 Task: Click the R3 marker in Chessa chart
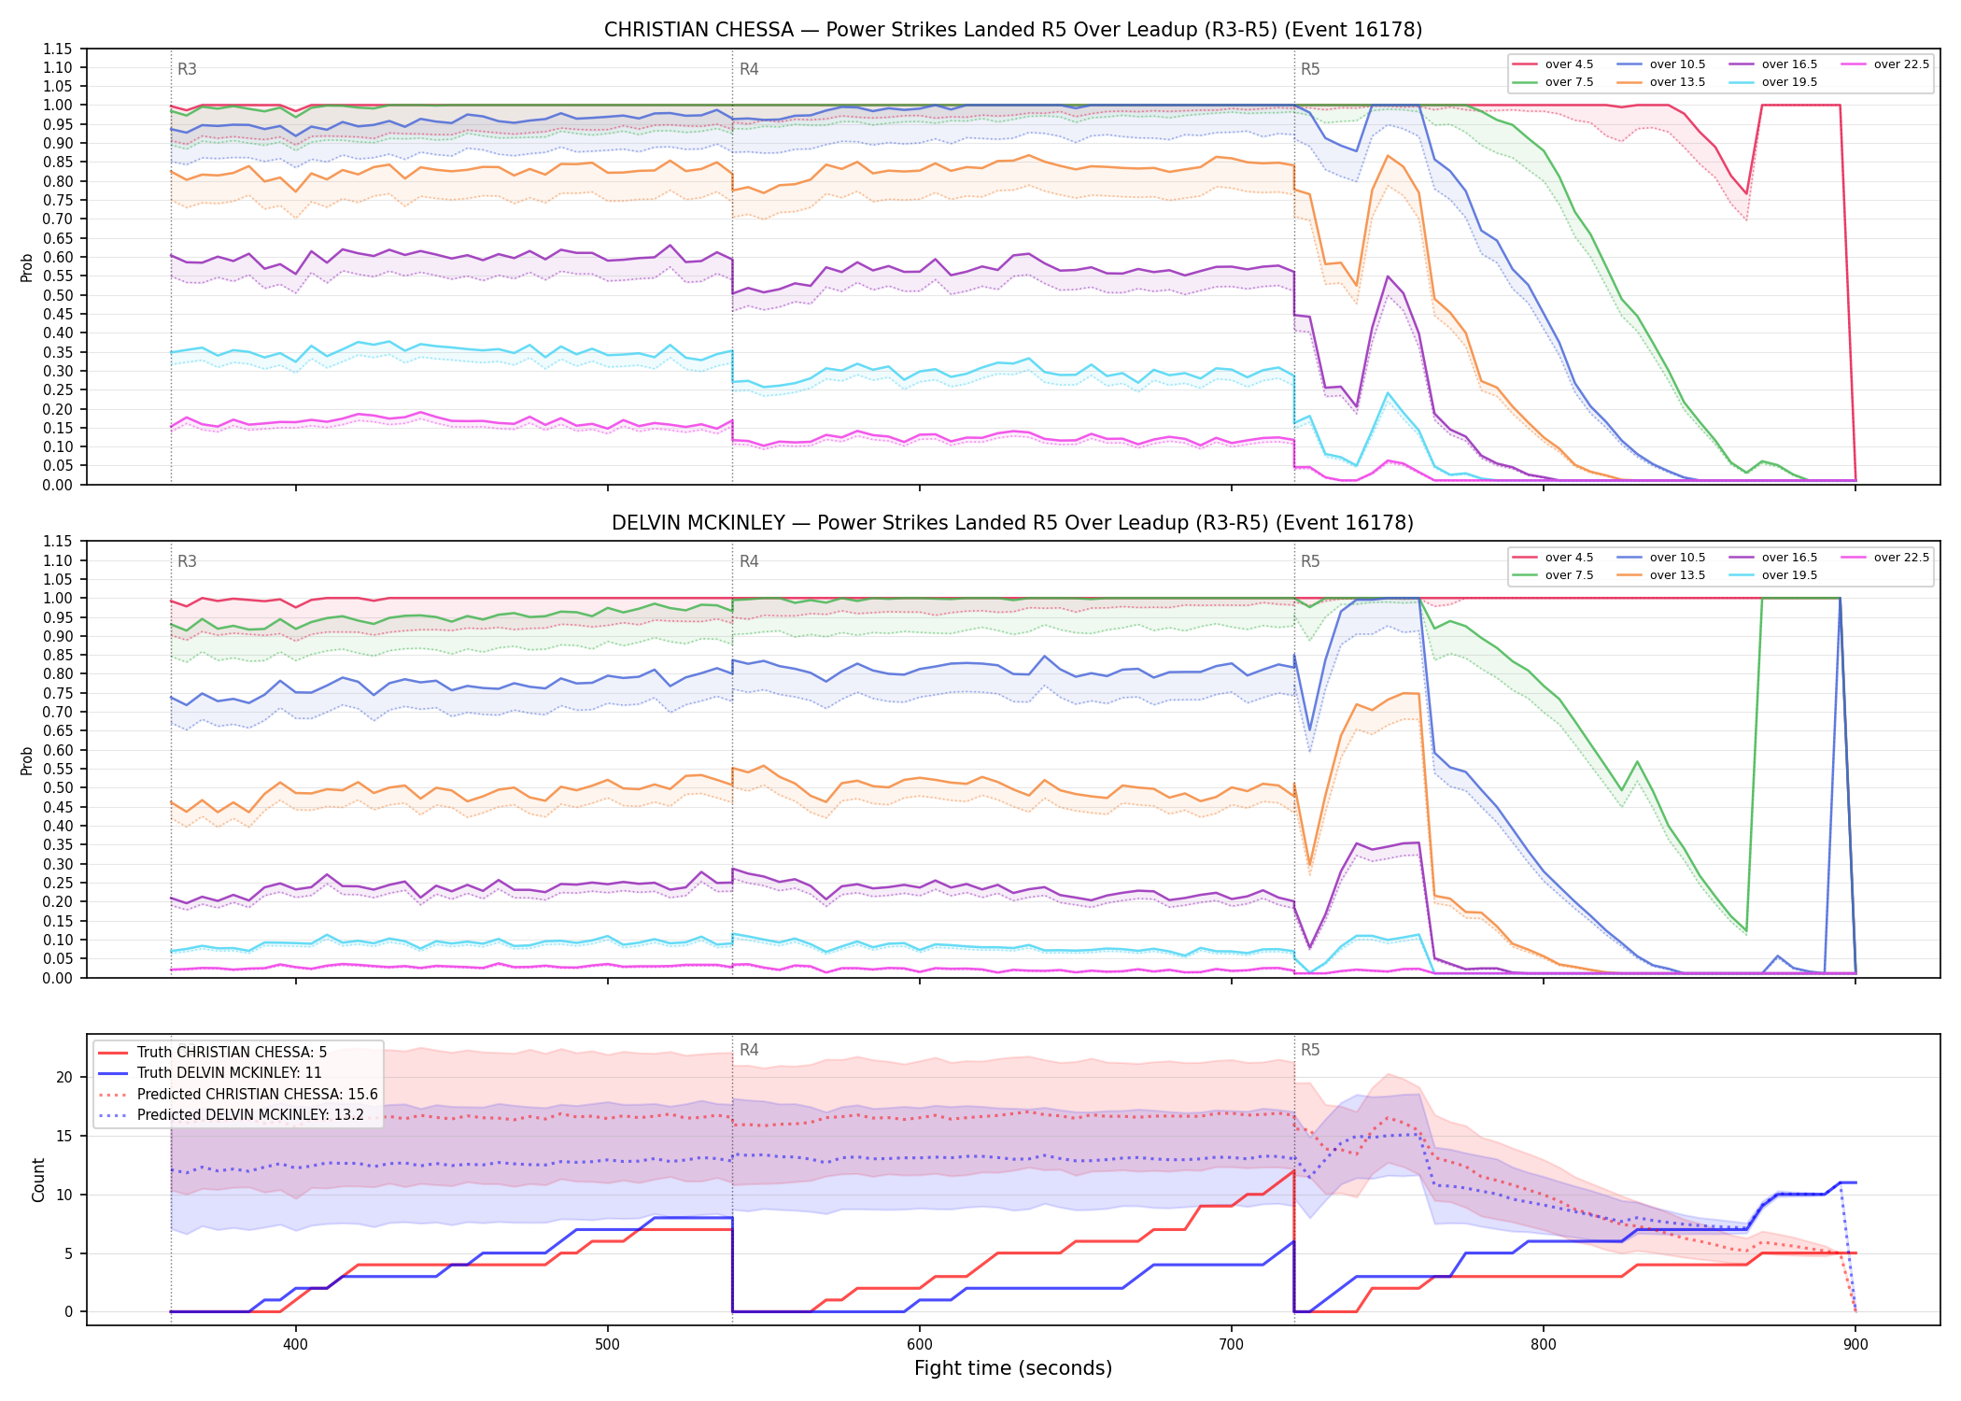pyautogui.click(x=187, y=69)
